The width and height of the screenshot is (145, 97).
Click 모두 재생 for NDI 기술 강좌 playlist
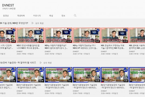(x=39, y=23)
